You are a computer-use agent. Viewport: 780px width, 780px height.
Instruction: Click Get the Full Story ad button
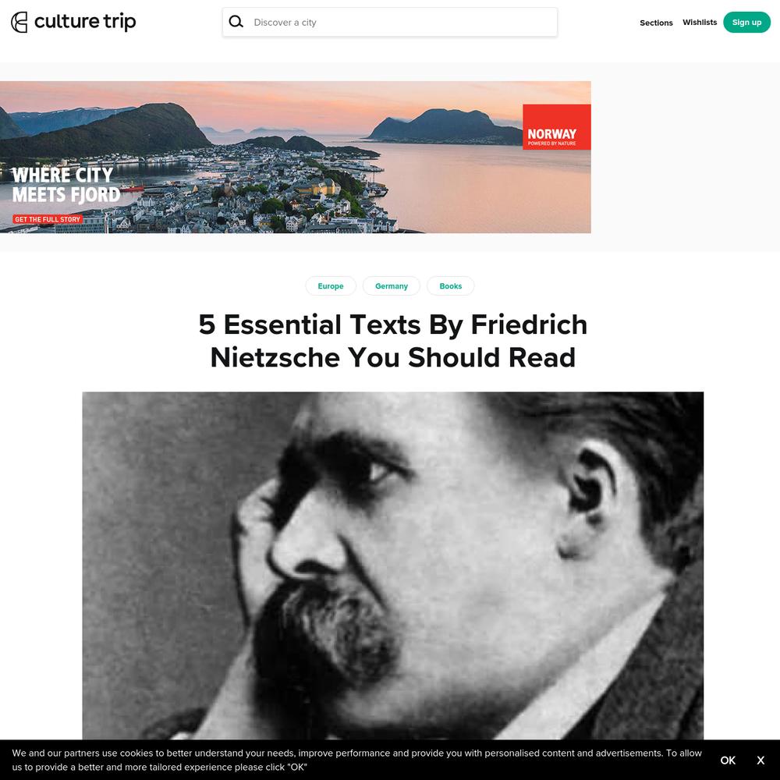tap(48, 219)
